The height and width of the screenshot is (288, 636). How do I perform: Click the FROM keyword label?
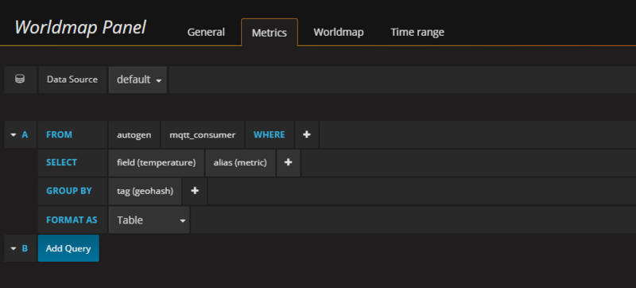pyautogui.click(x=59, y=134)
